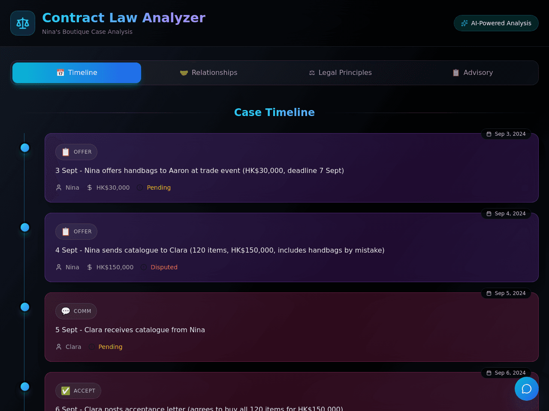Click the Disputed status on the 4 Sept card

(x=164, y=267)
